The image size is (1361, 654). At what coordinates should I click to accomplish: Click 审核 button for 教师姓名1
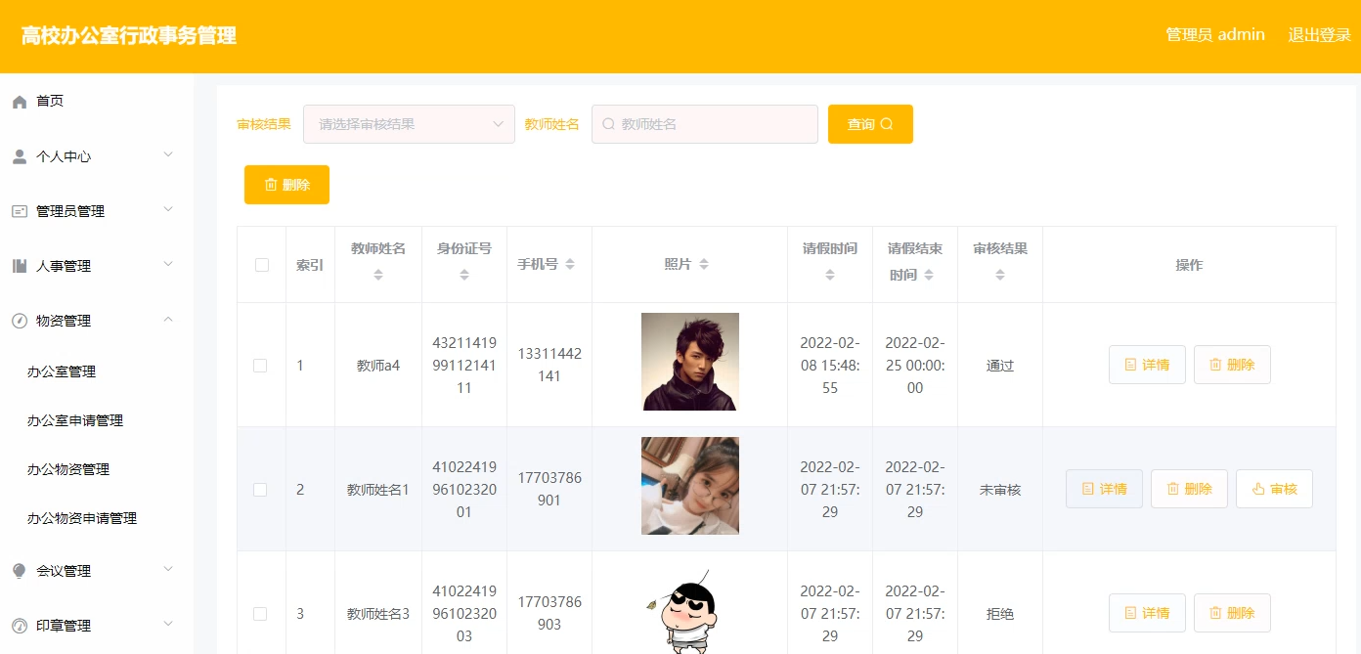1274,490
